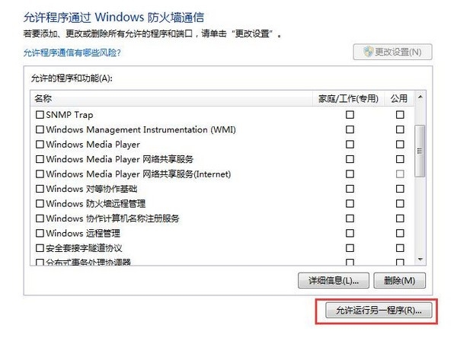Click the list scrollbar down arrow
This screenshot has height=338, width=457.
click(419, 260)
